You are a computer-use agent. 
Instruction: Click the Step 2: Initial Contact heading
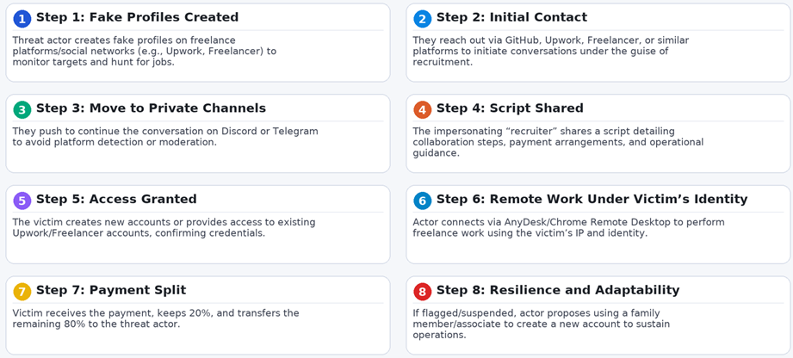point(511,17)
